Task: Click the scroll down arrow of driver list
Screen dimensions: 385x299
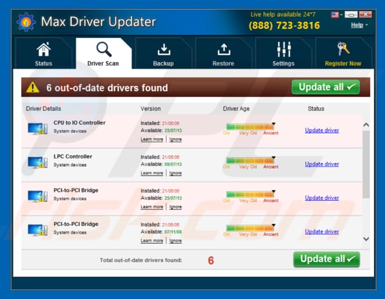Action: click(366, 239)
